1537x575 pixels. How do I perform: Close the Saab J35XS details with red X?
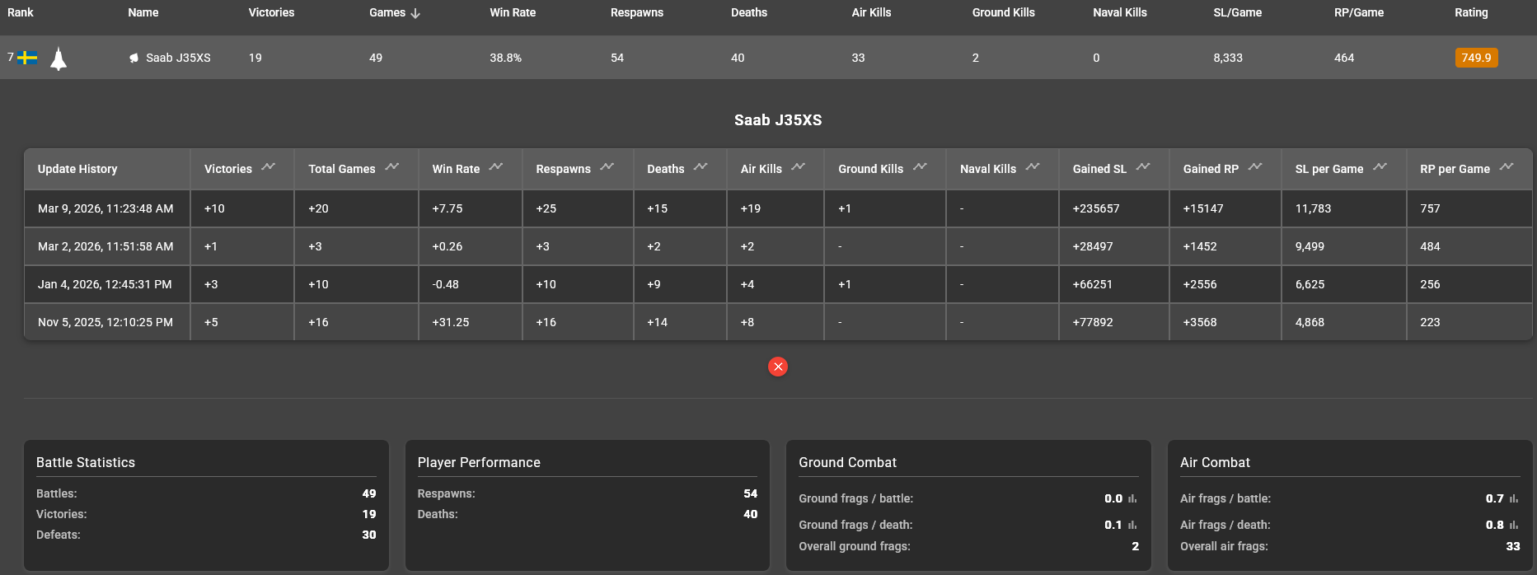777,367
